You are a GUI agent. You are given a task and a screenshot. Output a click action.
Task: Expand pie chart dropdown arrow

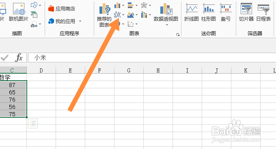pyautogui.click(x=123, y=24)
